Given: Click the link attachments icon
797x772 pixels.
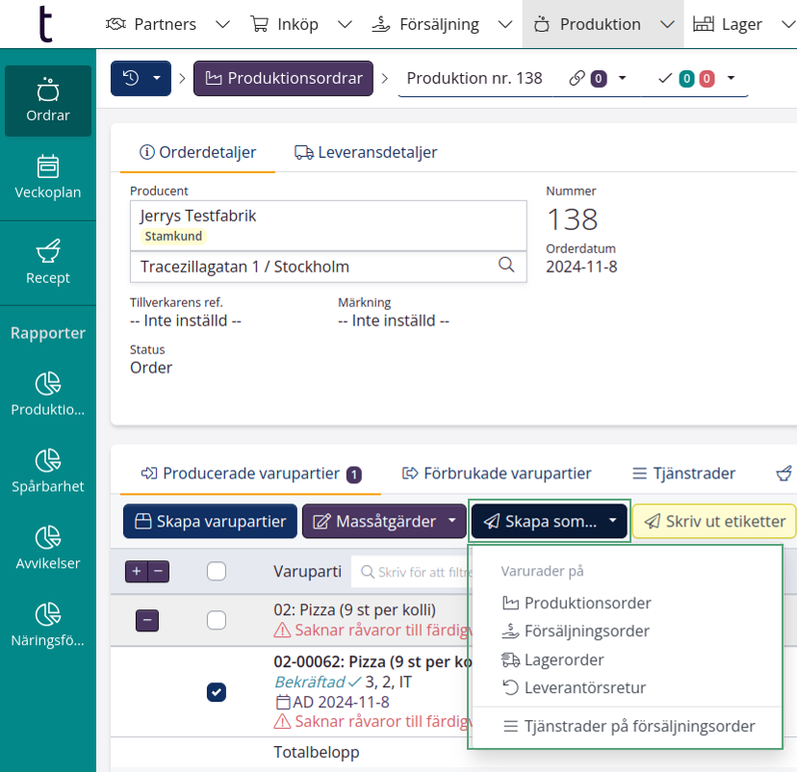Looking at the screenshot, I should coord(578,78).
